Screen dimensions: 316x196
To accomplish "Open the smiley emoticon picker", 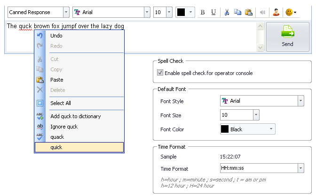I will click(x=289, y=12).
